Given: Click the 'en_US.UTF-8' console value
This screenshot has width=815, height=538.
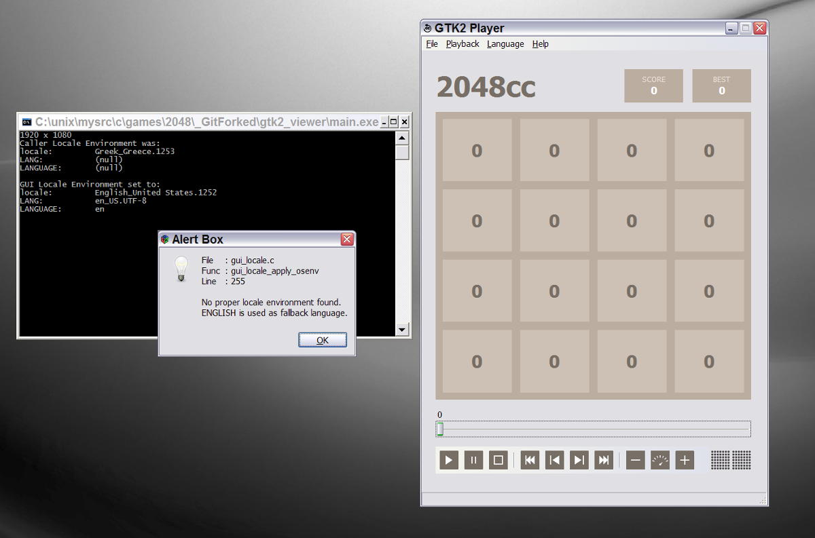Looking at the screenshot, I should [120, 201].
